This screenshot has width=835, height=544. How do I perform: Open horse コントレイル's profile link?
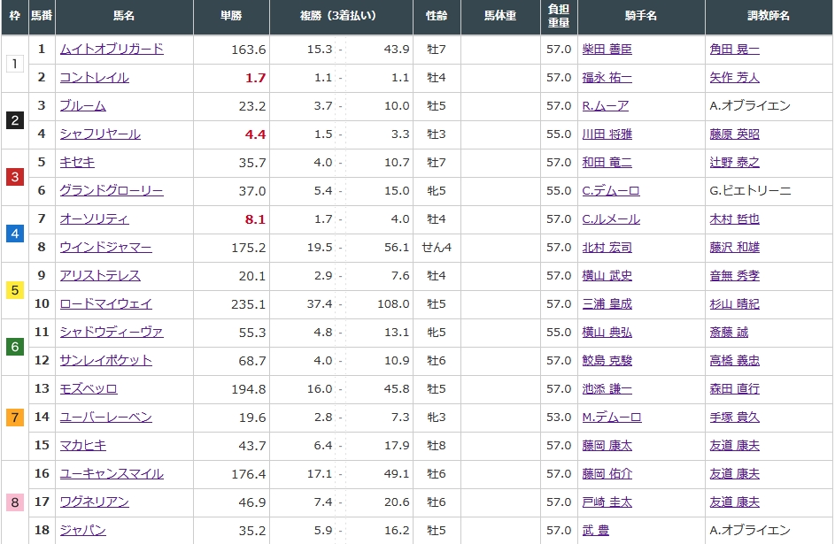tap(94, 78)
